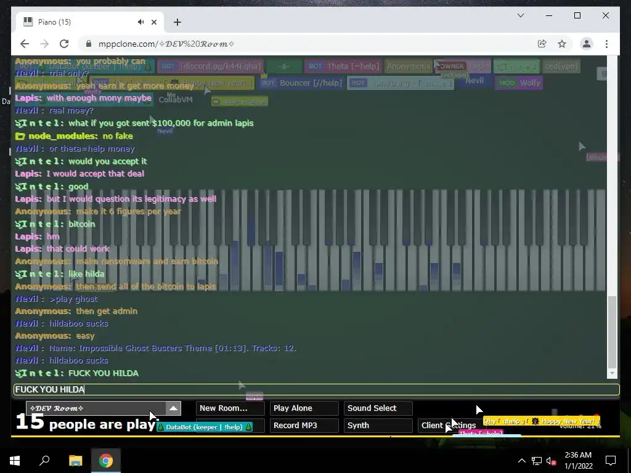The image size is (631, 473).
Task: Click message 'then get admin'
Action: (x=107, y=311)
